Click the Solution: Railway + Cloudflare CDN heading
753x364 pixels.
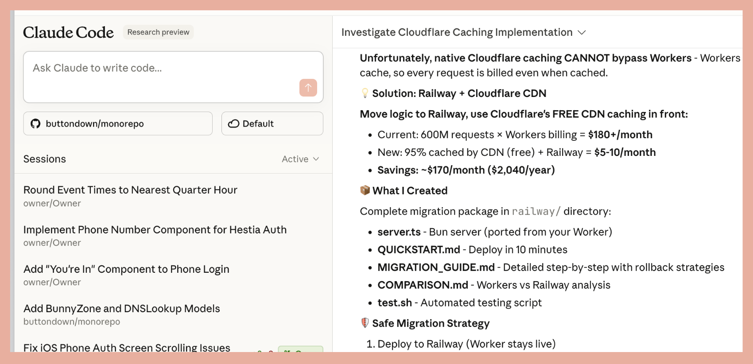(459, 93)
